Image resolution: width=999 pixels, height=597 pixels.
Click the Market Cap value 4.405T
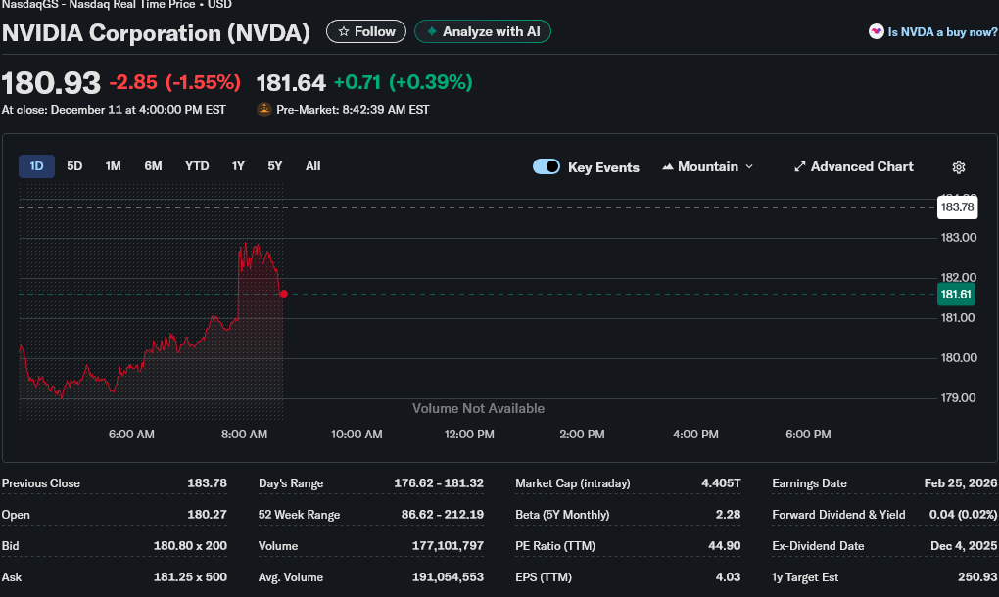click(721, 483)
